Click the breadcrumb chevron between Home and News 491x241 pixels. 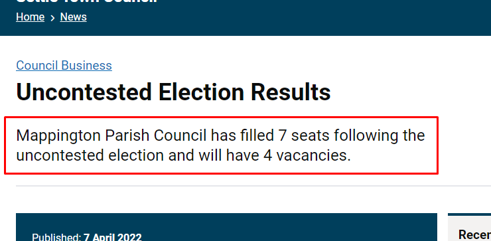click(x=52, y=18)
